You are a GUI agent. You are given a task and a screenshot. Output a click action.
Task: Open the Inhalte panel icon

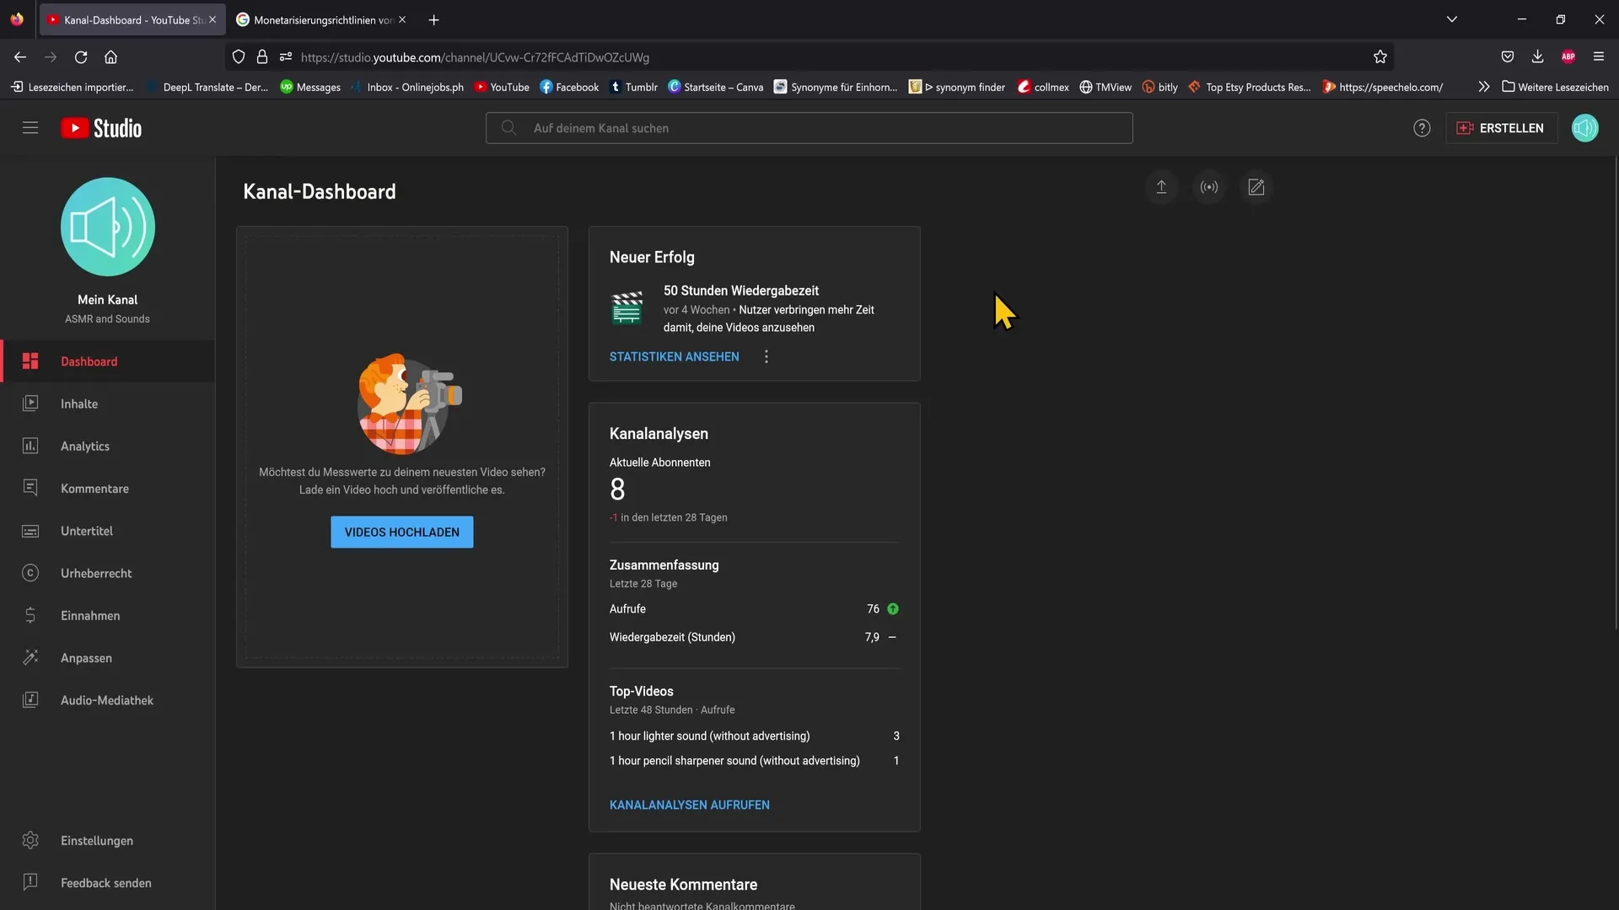tap(30, 404)
